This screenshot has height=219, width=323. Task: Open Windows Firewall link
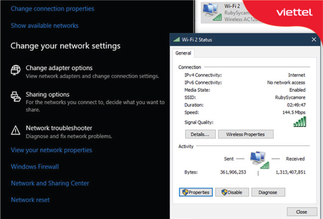pos(35,167)
